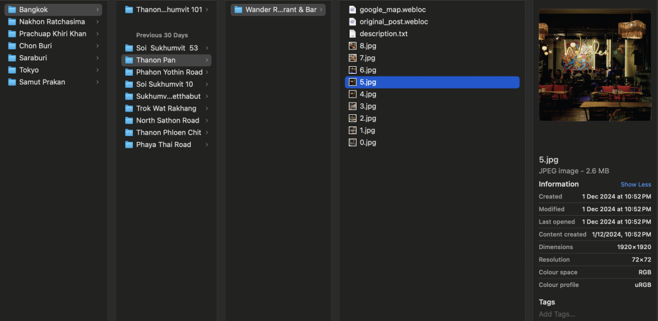Select the Prachuap Khiri Khan folder
Image resolution: width=658 pixels, height=321 pixels.
[x=53, y=33]
